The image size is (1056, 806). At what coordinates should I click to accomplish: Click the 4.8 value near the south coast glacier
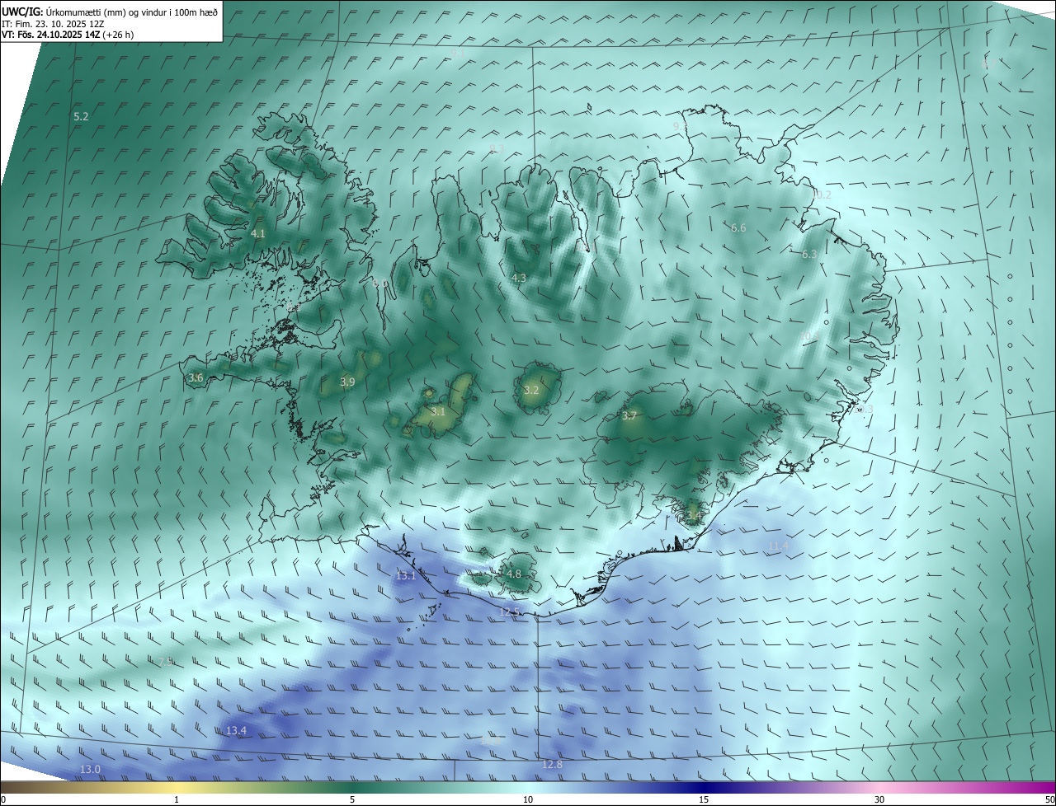tap(514, 574)
